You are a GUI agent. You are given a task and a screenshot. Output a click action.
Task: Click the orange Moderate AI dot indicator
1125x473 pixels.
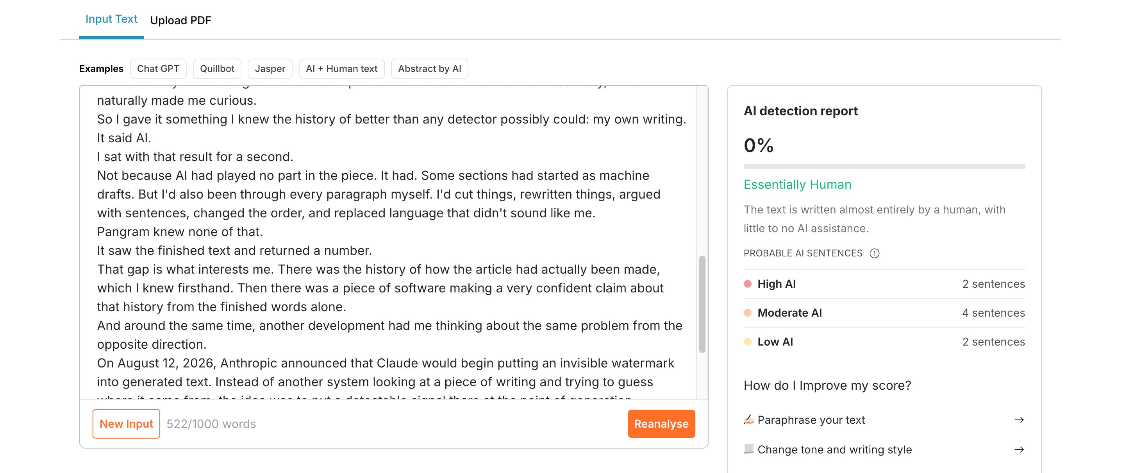748,313
